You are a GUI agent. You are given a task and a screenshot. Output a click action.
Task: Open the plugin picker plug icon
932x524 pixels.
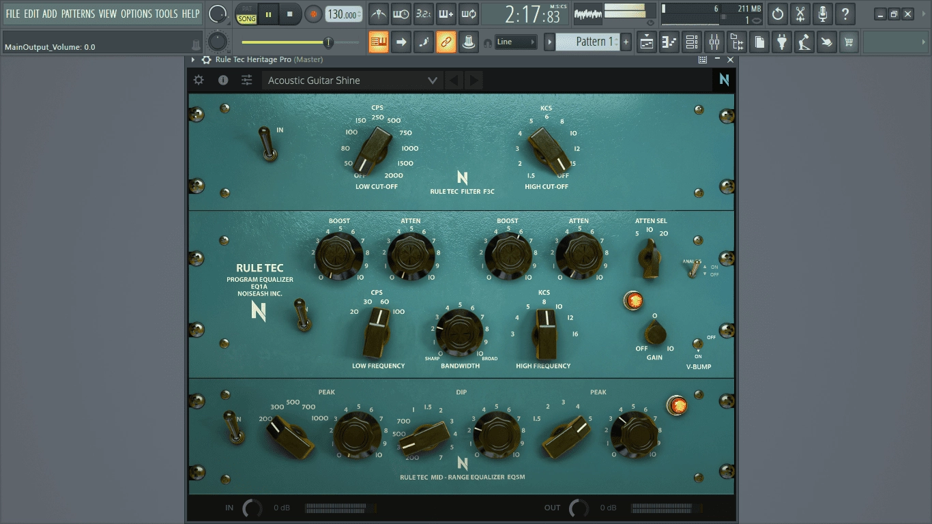[782, 42]
